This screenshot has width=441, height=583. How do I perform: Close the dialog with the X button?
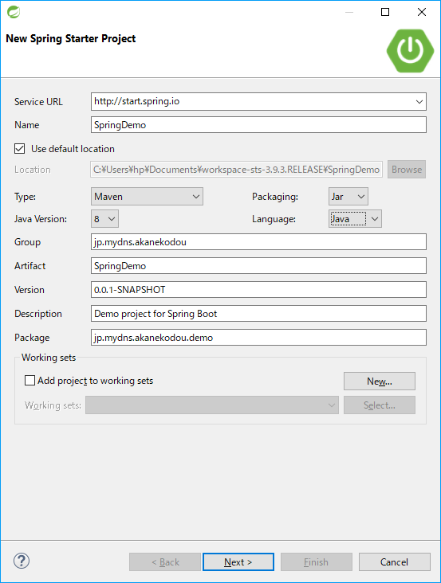(422, 12)
